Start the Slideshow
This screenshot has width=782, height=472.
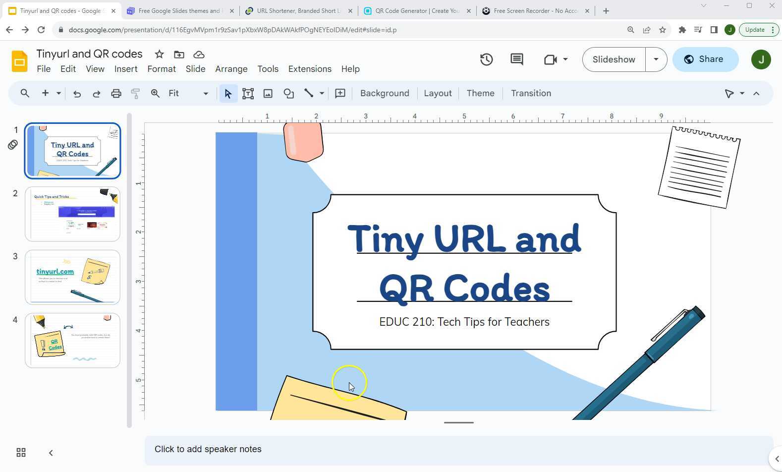[x=614, y=59]
